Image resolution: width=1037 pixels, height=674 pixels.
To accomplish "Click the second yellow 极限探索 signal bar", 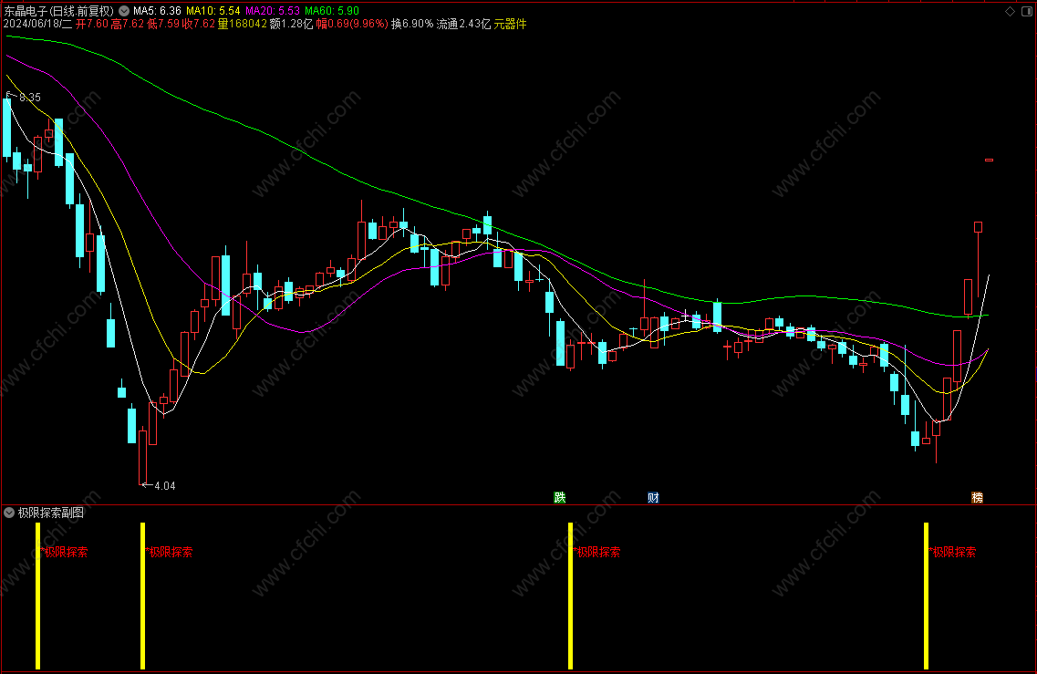I will (143, 596).
